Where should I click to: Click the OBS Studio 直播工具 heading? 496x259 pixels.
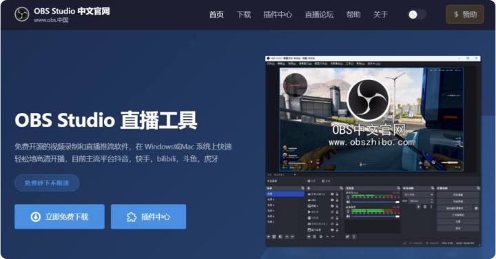105,120
